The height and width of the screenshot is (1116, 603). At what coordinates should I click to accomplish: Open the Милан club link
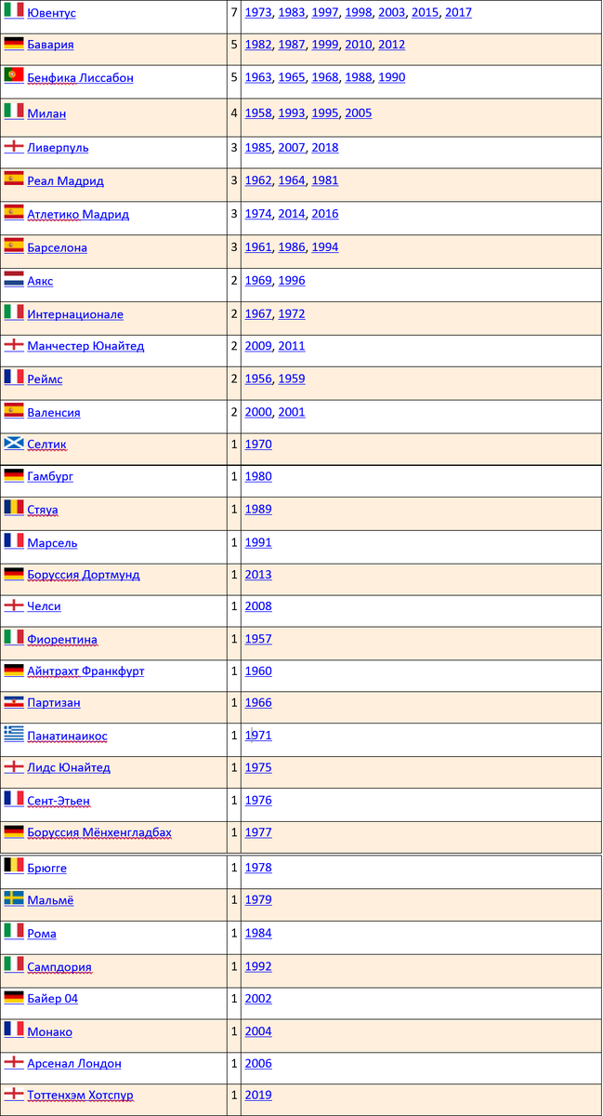click(x=46, y=113)
